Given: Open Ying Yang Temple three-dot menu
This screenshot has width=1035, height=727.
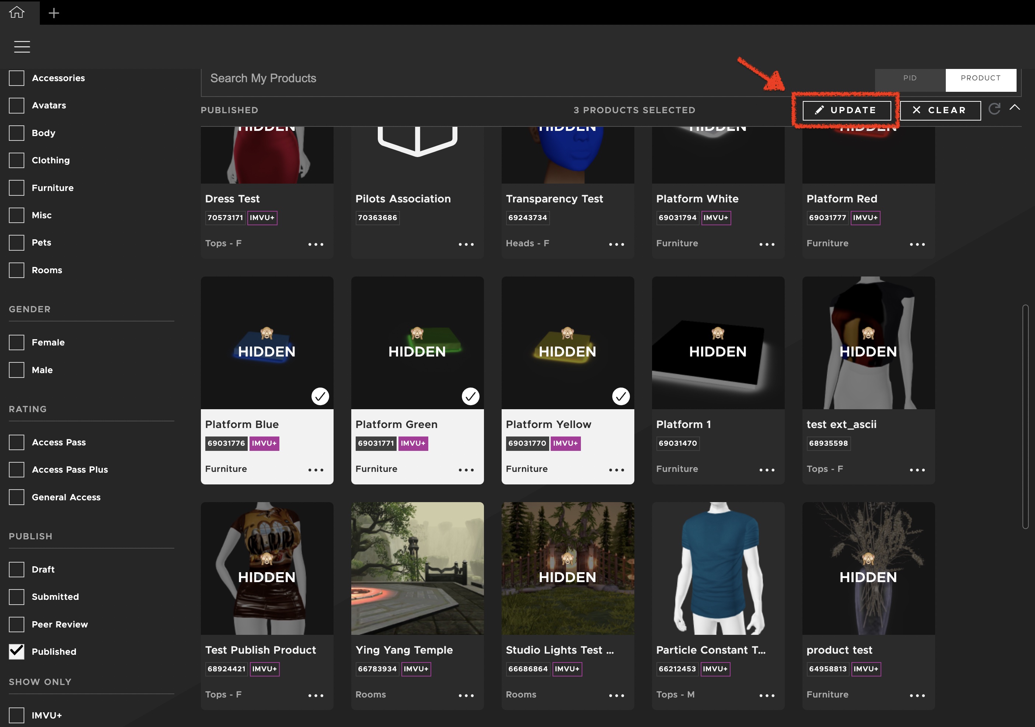Looking at the screenshot, I should 466,695.
